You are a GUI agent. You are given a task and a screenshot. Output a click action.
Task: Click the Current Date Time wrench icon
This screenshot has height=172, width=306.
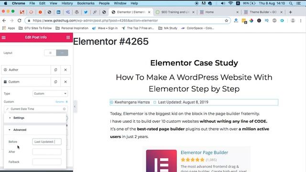[x=7, y=109]
